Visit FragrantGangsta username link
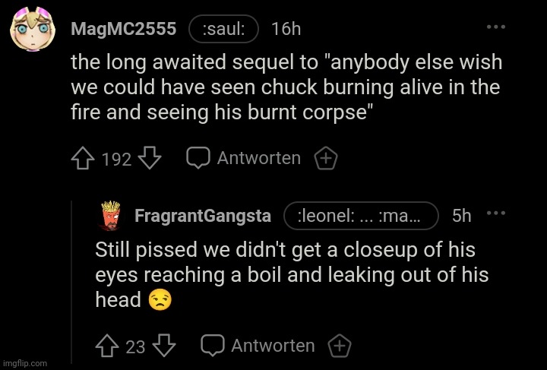This screenshot has height=370, width=547. coord(202,217)
